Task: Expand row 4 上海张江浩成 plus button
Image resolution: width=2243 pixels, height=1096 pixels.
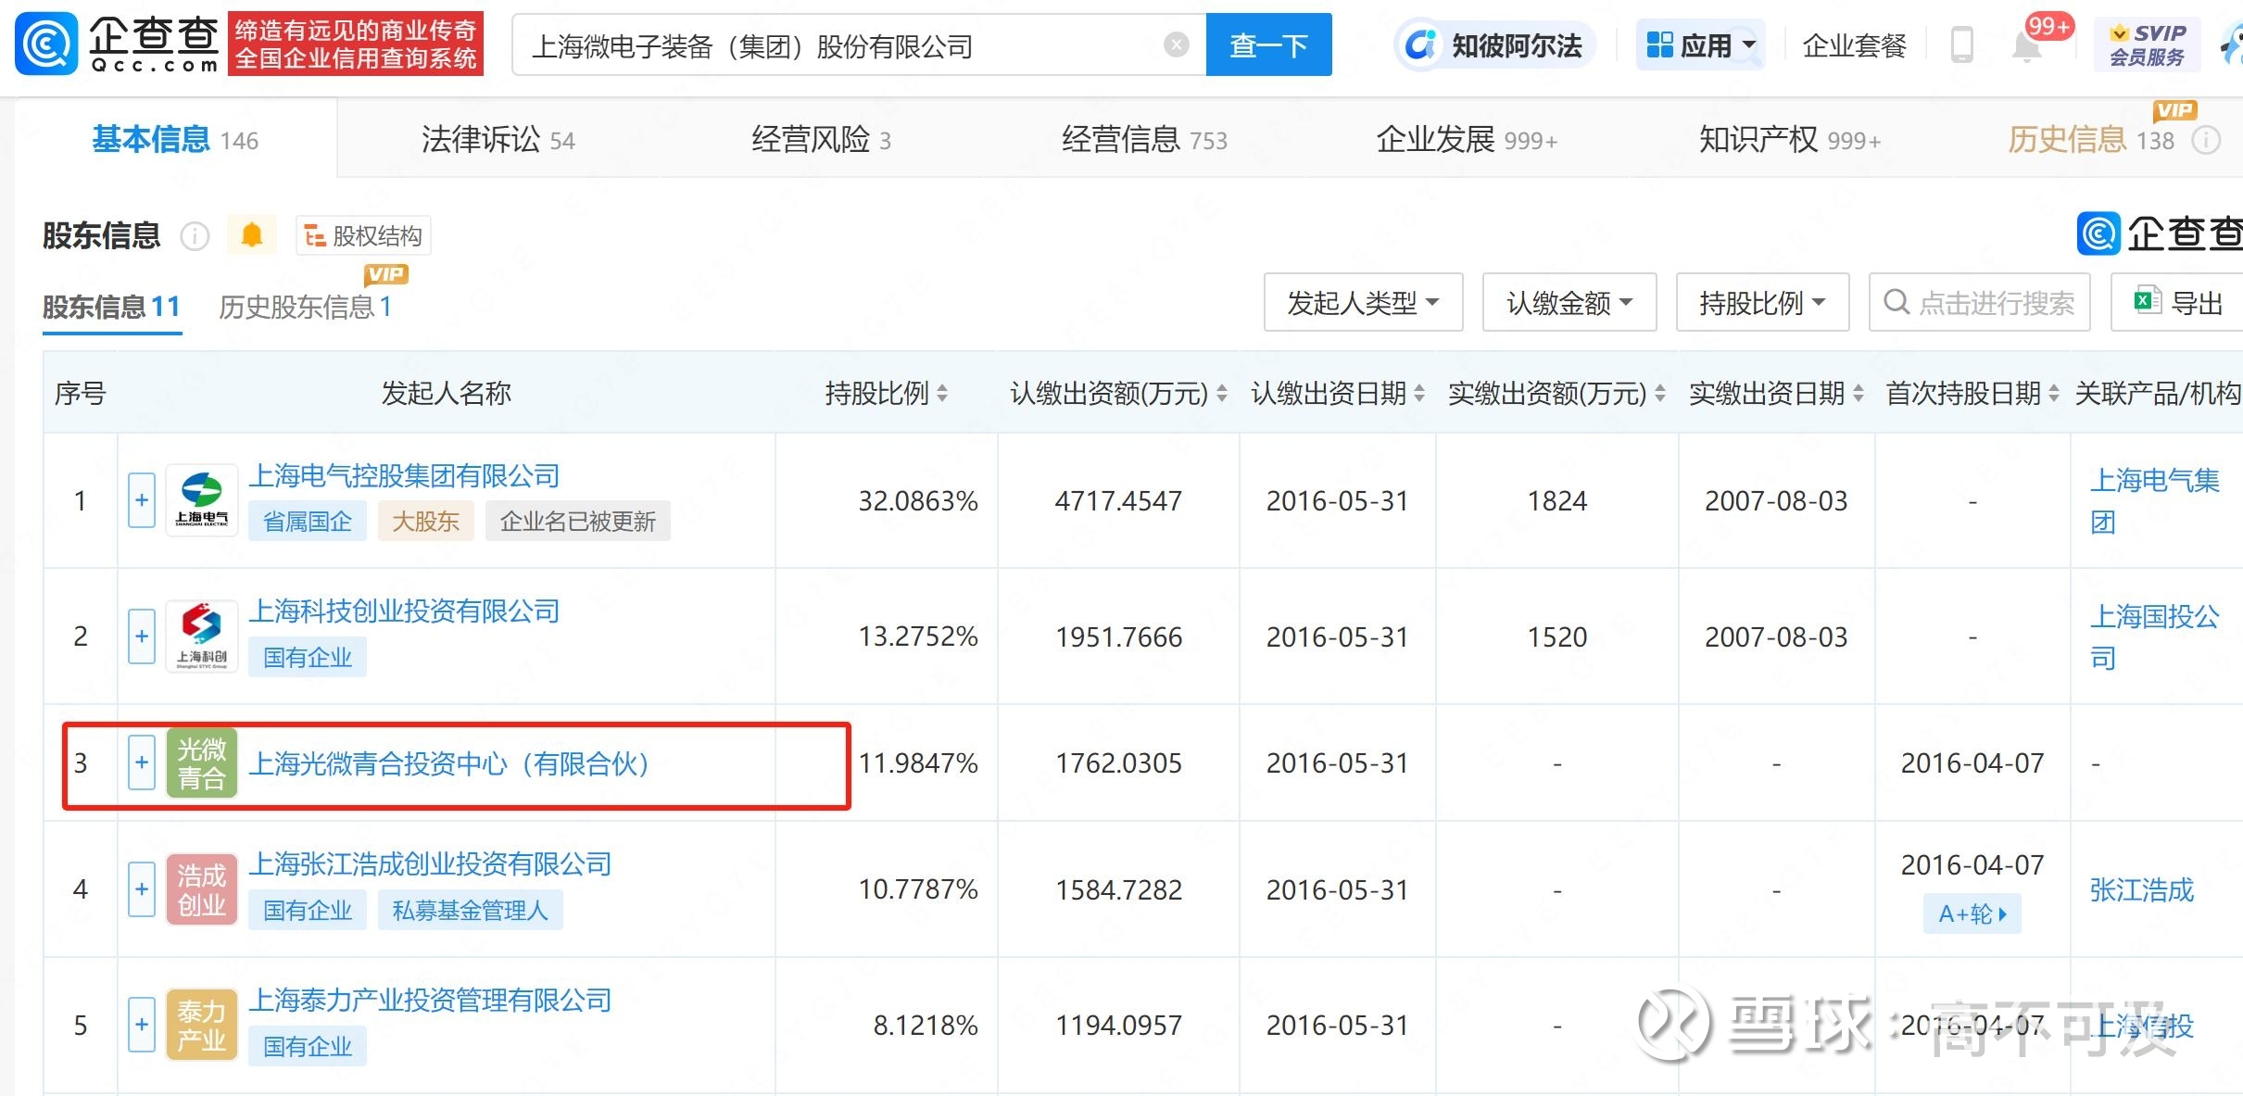Action: click(142, 889)
